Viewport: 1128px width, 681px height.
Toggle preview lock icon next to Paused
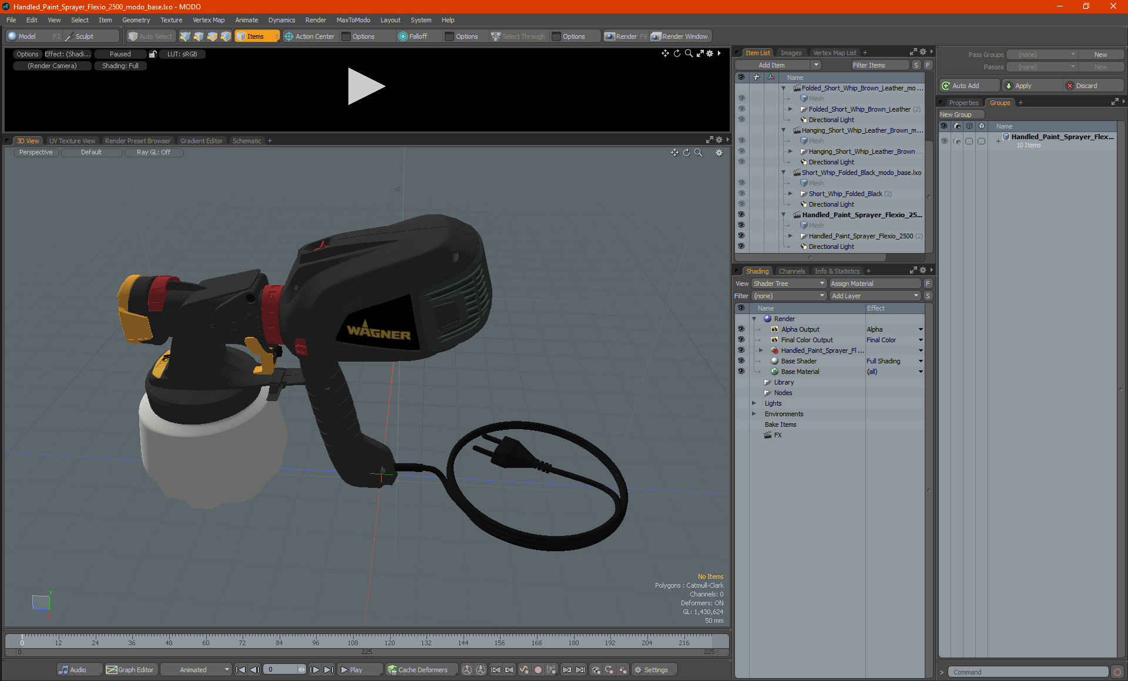153,54
